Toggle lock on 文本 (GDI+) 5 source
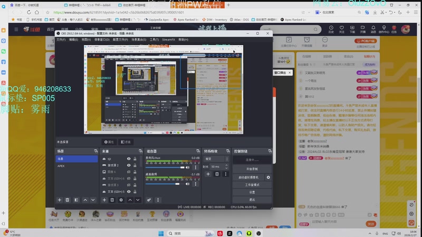Image resolution: width=422 pixels, height=237 pixels. pyautogui.click(x=135, y=192)
